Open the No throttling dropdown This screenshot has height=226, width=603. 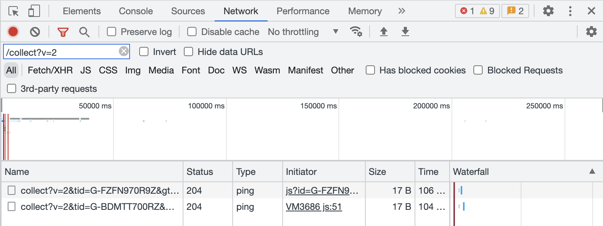point(303,32)
